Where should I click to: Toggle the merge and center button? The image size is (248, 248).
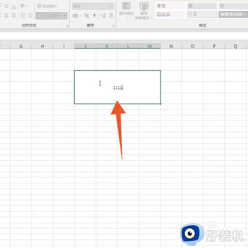49,16
